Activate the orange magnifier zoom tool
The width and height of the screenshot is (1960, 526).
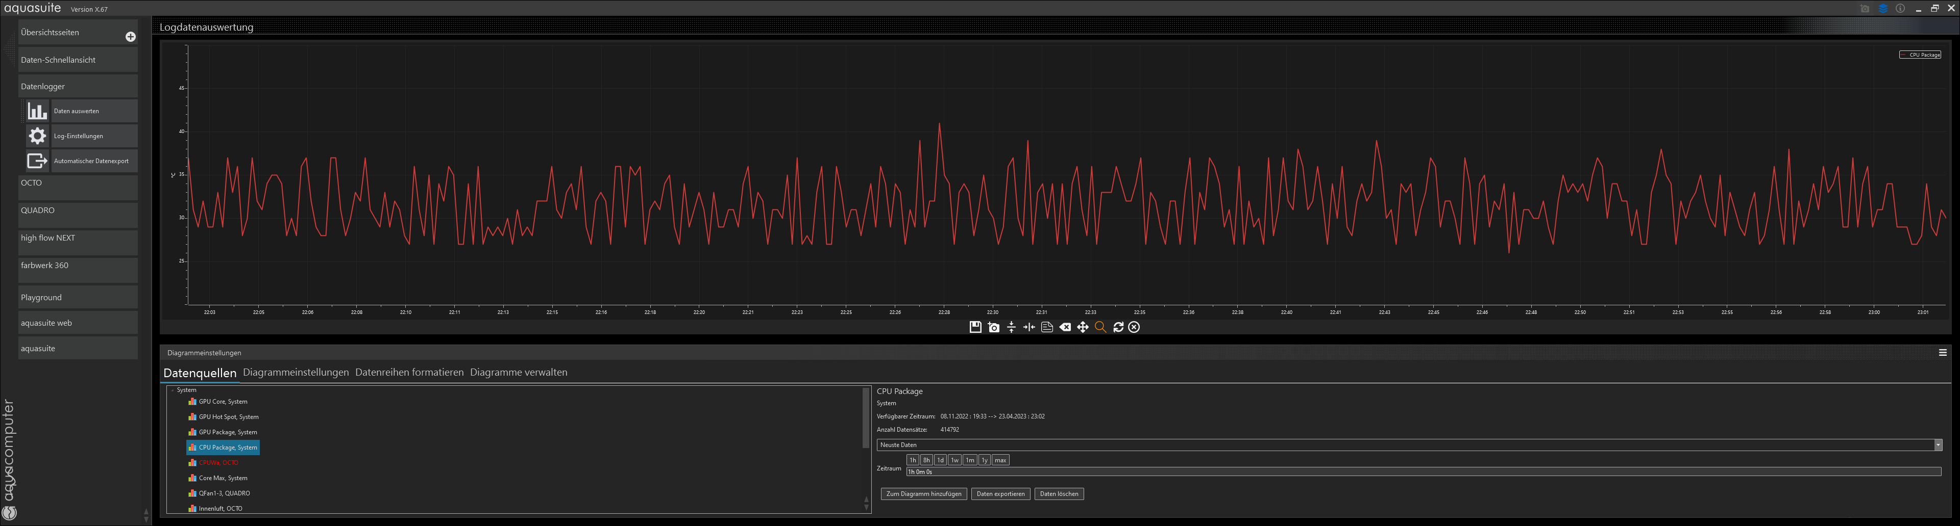(1100, 327)
